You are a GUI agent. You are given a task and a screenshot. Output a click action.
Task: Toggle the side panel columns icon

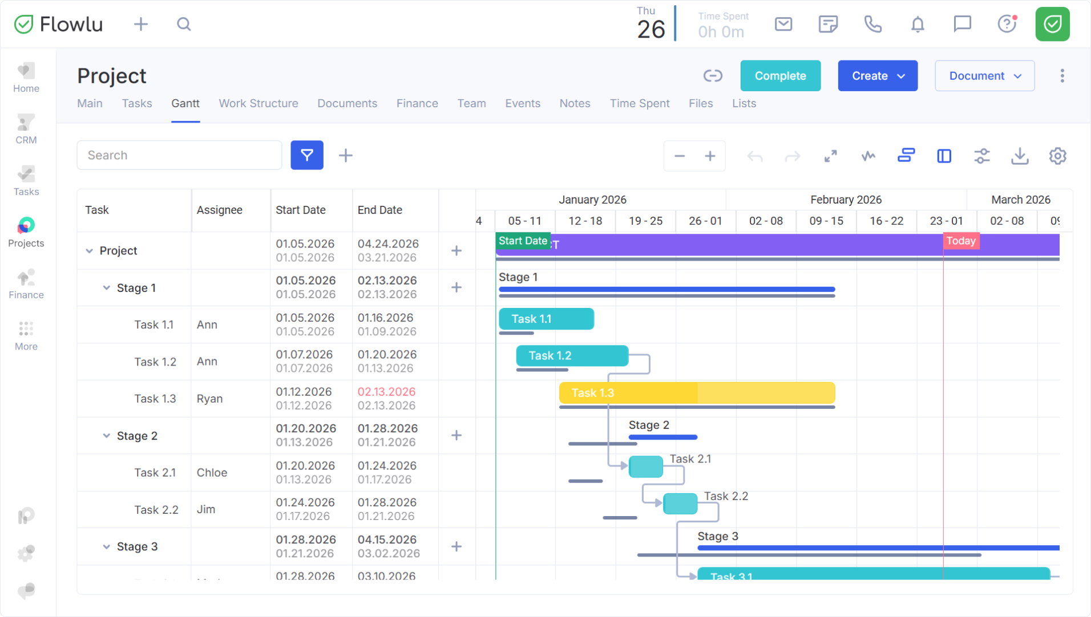(x=944, y=156)
